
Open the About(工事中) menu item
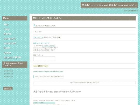pyautogui.click(x=12, y=58)
